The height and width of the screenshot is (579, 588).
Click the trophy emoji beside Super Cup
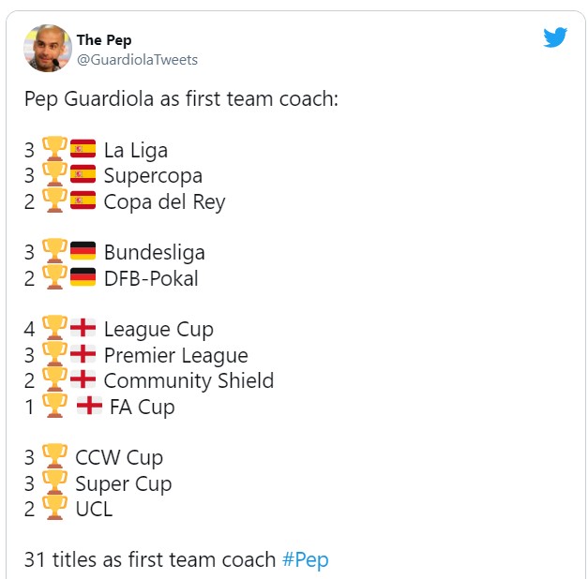pyautogui.click(x=54, y=483)
